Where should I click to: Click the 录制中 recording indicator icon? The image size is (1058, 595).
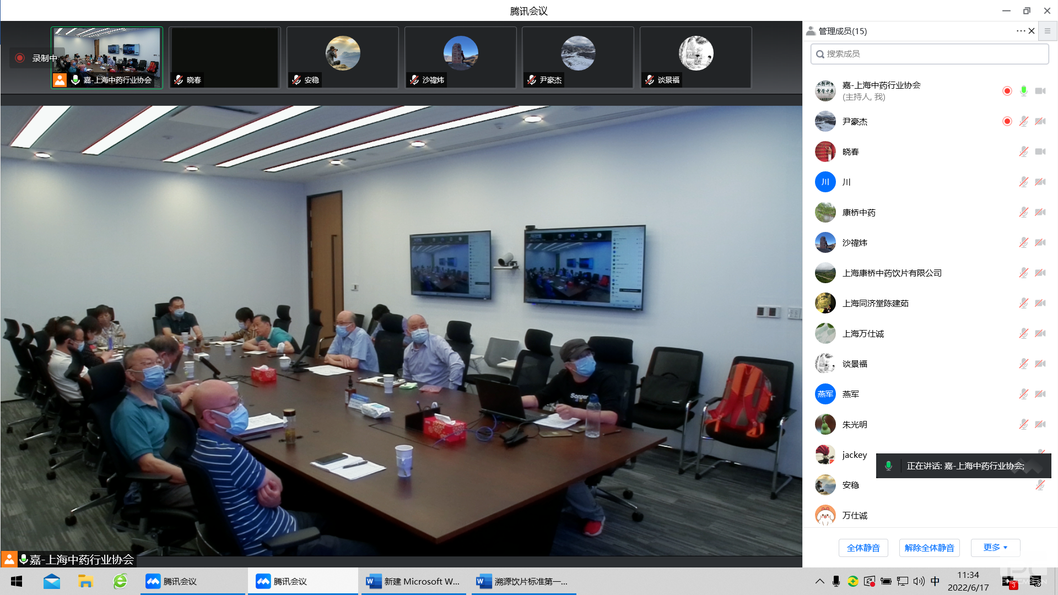click(x=20, y=58)
